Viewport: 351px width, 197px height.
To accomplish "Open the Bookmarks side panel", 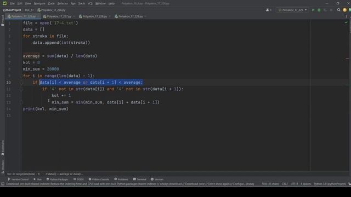I will coord(3,148).
